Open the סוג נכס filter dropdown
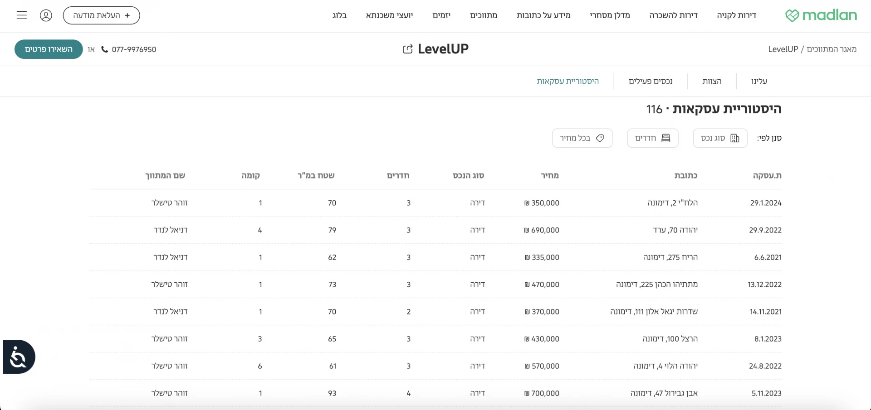871x410 pixels. [x=720, y=138]
